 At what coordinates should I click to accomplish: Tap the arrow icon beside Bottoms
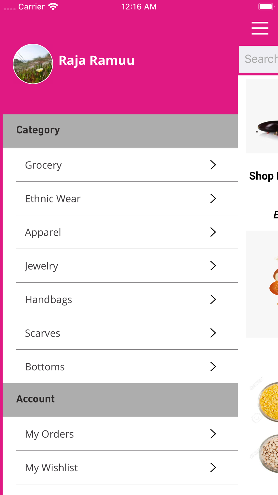click(x=213, y=367)
